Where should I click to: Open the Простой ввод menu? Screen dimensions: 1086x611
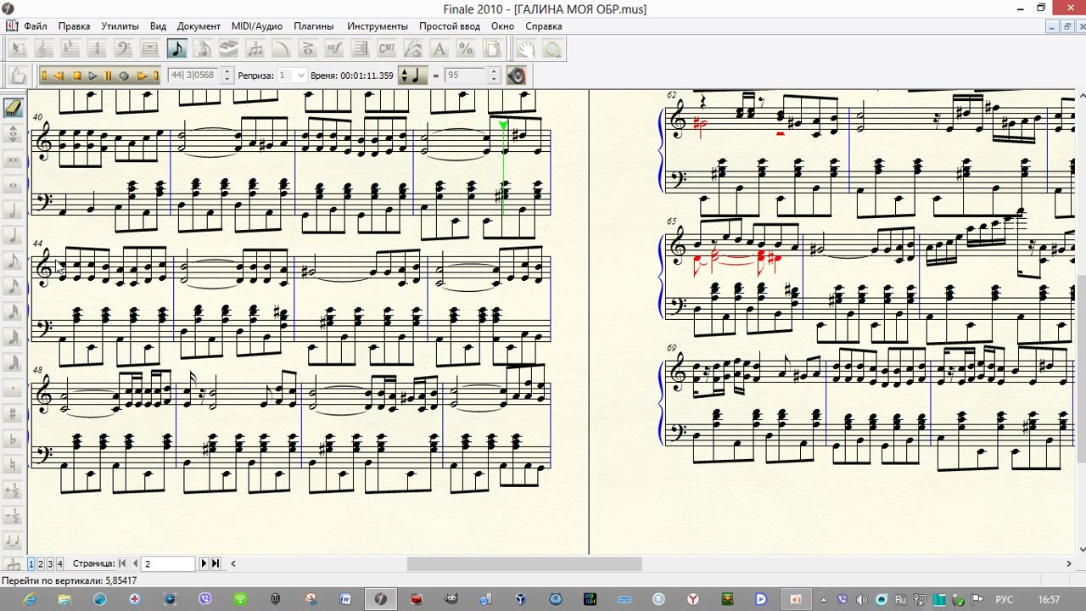click(x=450, y=26)
